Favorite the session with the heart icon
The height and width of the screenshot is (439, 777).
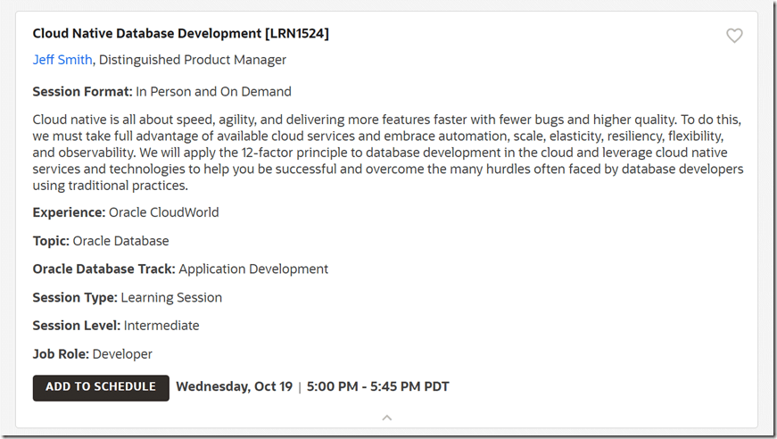(734, 36)
